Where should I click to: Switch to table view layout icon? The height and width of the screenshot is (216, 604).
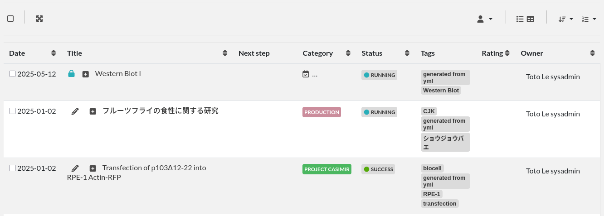click(x=530, y=19)
